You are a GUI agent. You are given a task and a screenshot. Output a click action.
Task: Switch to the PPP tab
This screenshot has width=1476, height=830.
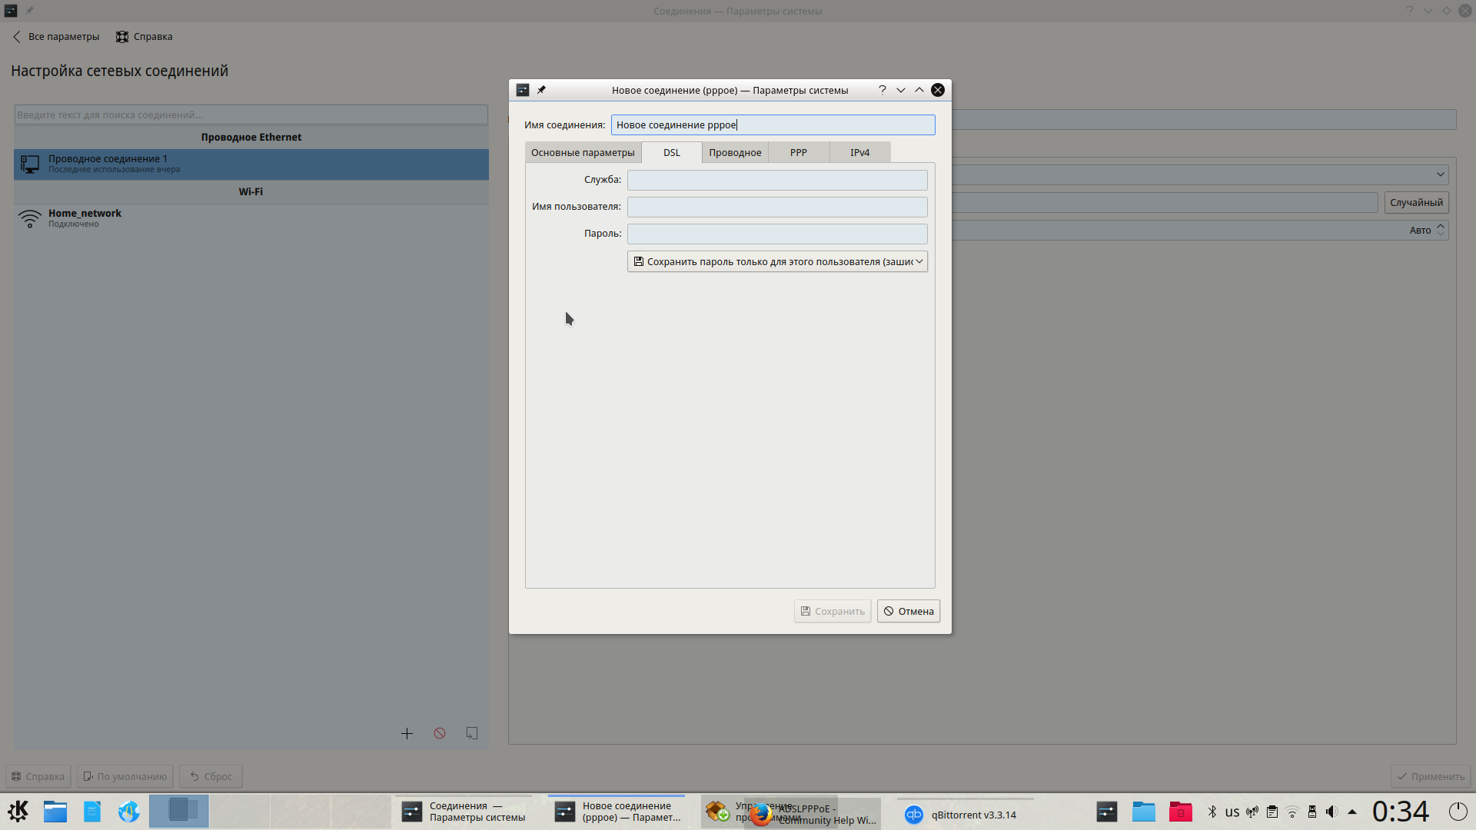click(798, 152)
